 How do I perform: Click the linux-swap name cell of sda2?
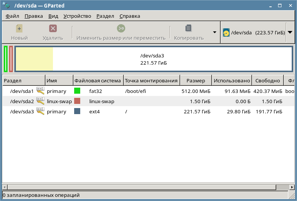[59, 101]
